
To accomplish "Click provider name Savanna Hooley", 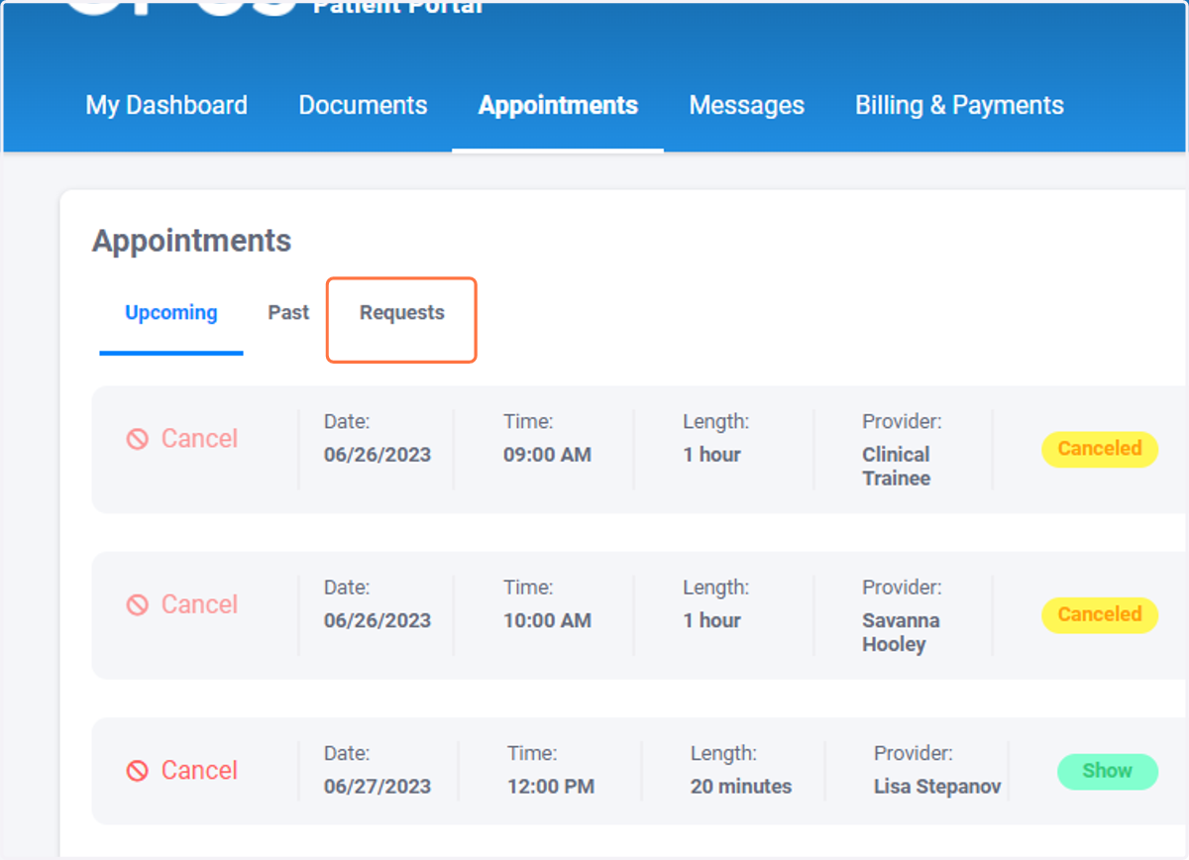I will [902, 632].
